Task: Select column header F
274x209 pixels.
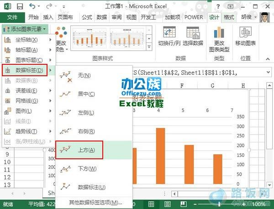Action: (x=182, y=85)
